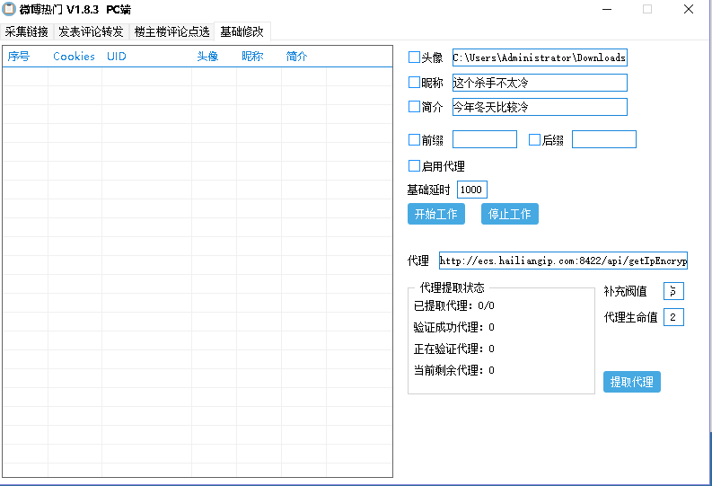This screenshot has height=486, width=712.
Task: Check the 简介 checkbox
Action: (x=414, y=107)
